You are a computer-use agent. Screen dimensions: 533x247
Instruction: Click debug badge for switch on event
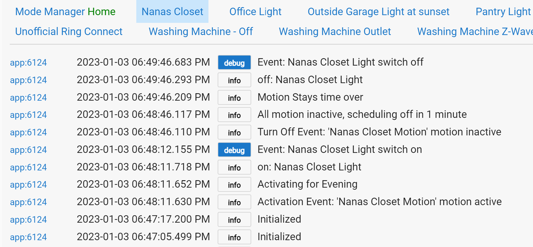tap(234, 150)
